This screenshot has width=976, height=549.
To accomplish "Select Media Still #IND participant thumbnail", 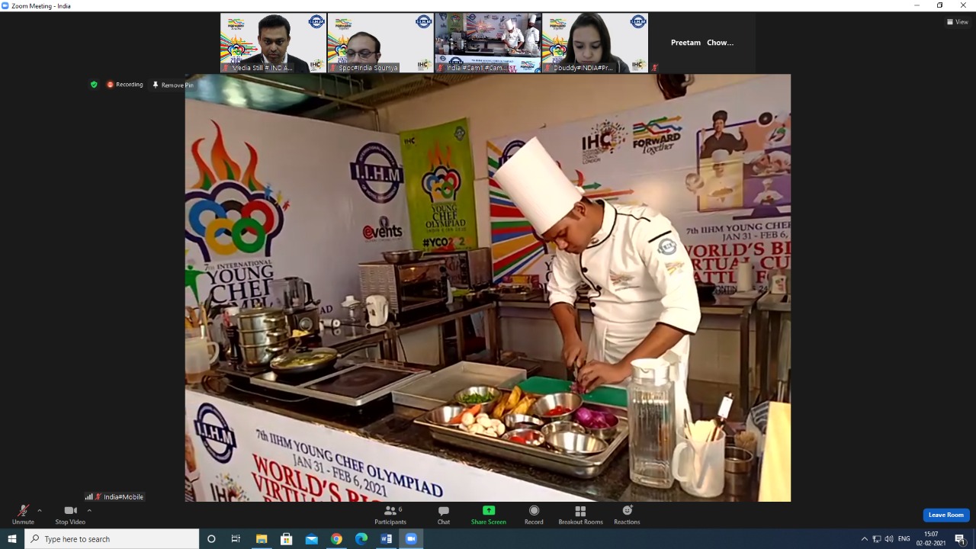I will point(274,43).
